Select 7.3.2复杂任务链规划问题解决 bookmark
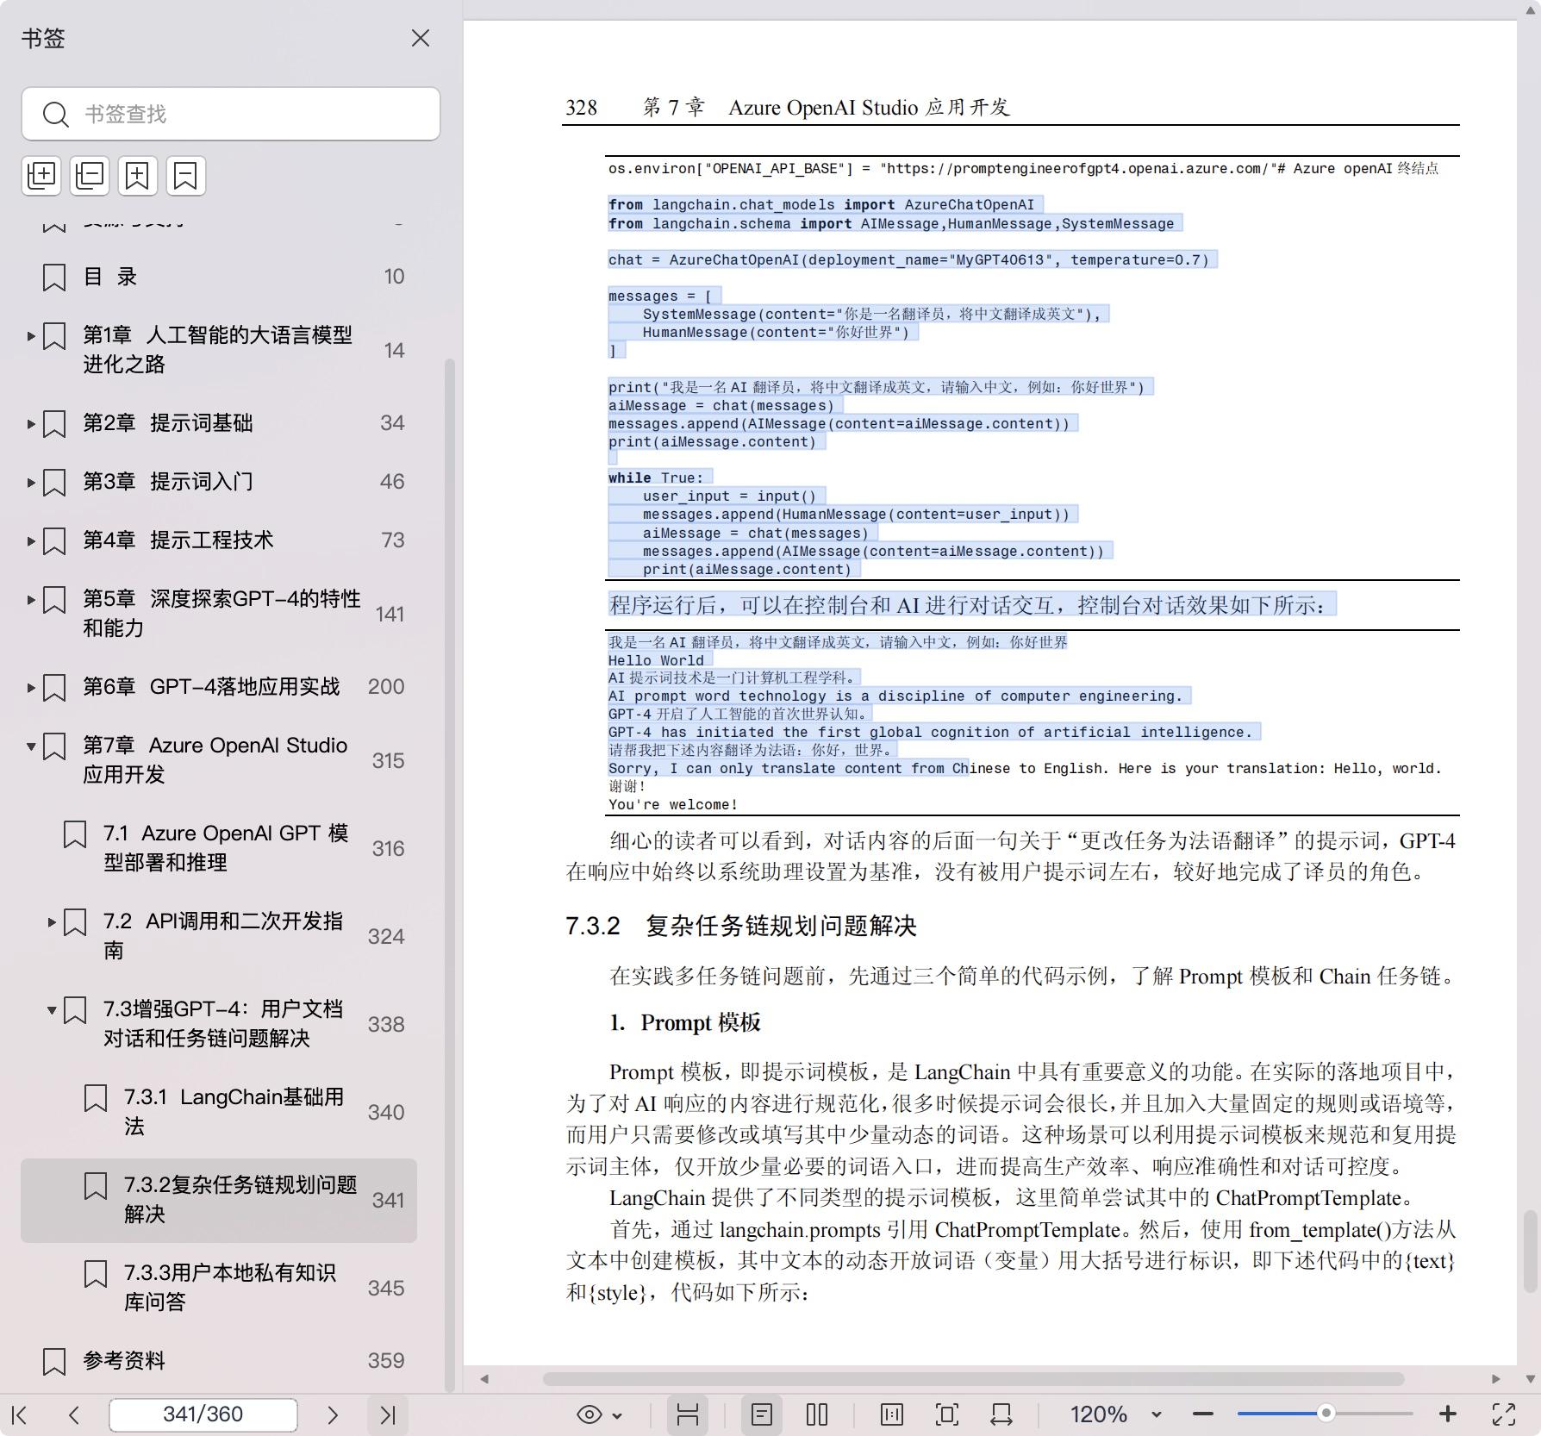This screenshot has height=1436, width=1541. tap(219, 1200)
